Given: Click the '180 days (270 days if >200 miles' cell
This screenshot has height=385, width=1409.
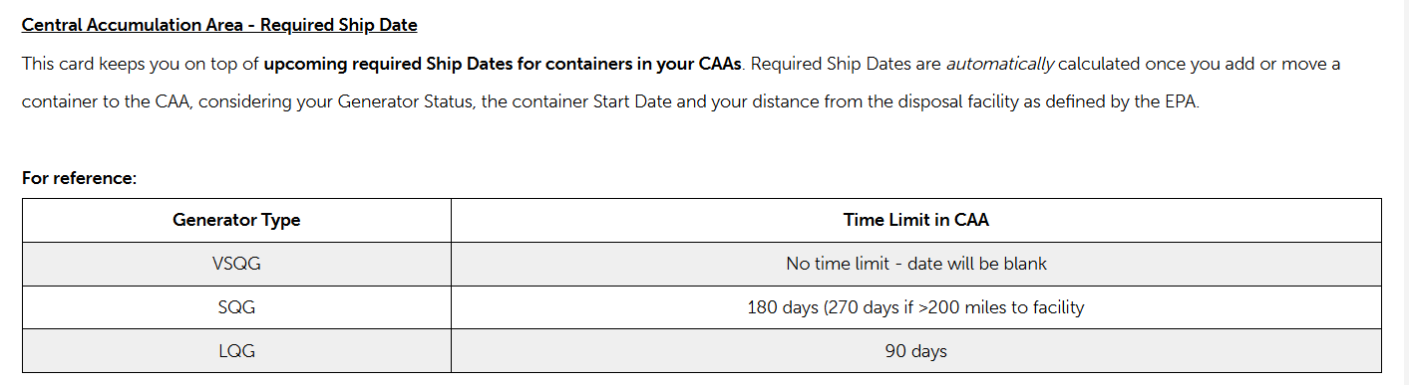Looking at the screenshot, I should [916, 307].
